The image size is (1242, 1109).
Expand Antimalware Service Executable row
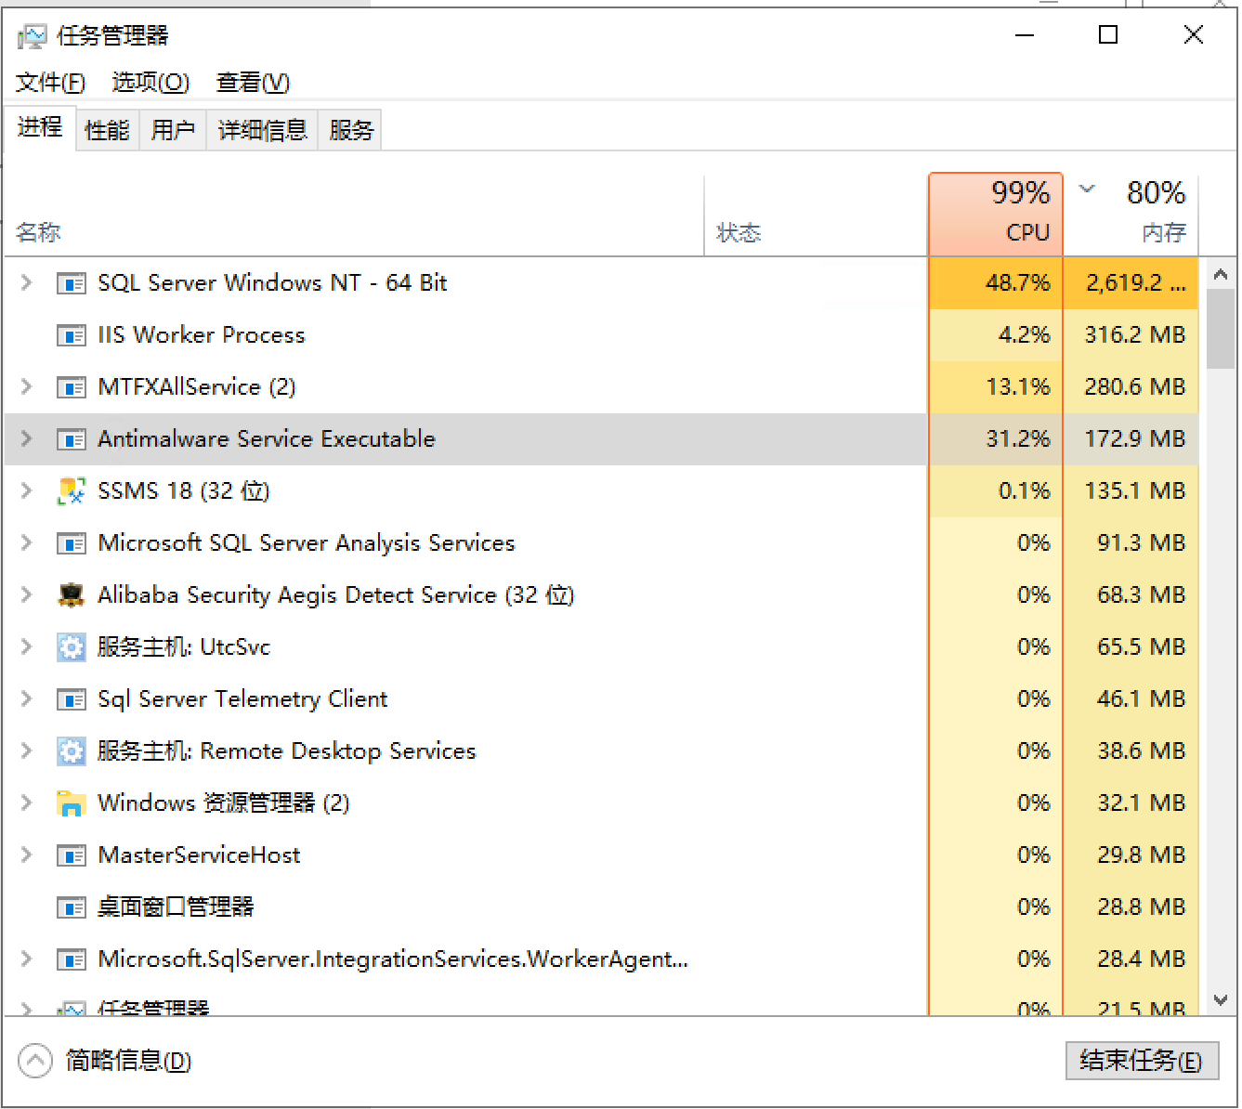click(27, 438)
